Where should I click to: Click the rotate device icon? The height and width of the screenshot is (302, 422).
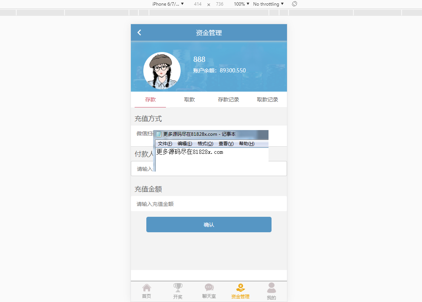[x=295, y=4]
